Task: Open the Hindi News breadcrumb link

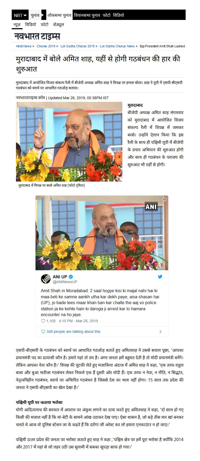Action: [x=24, y=46]
